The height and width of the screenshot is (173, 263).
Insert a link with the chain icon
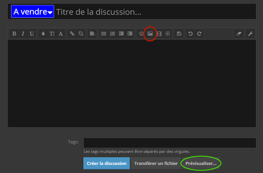point(72,33)
